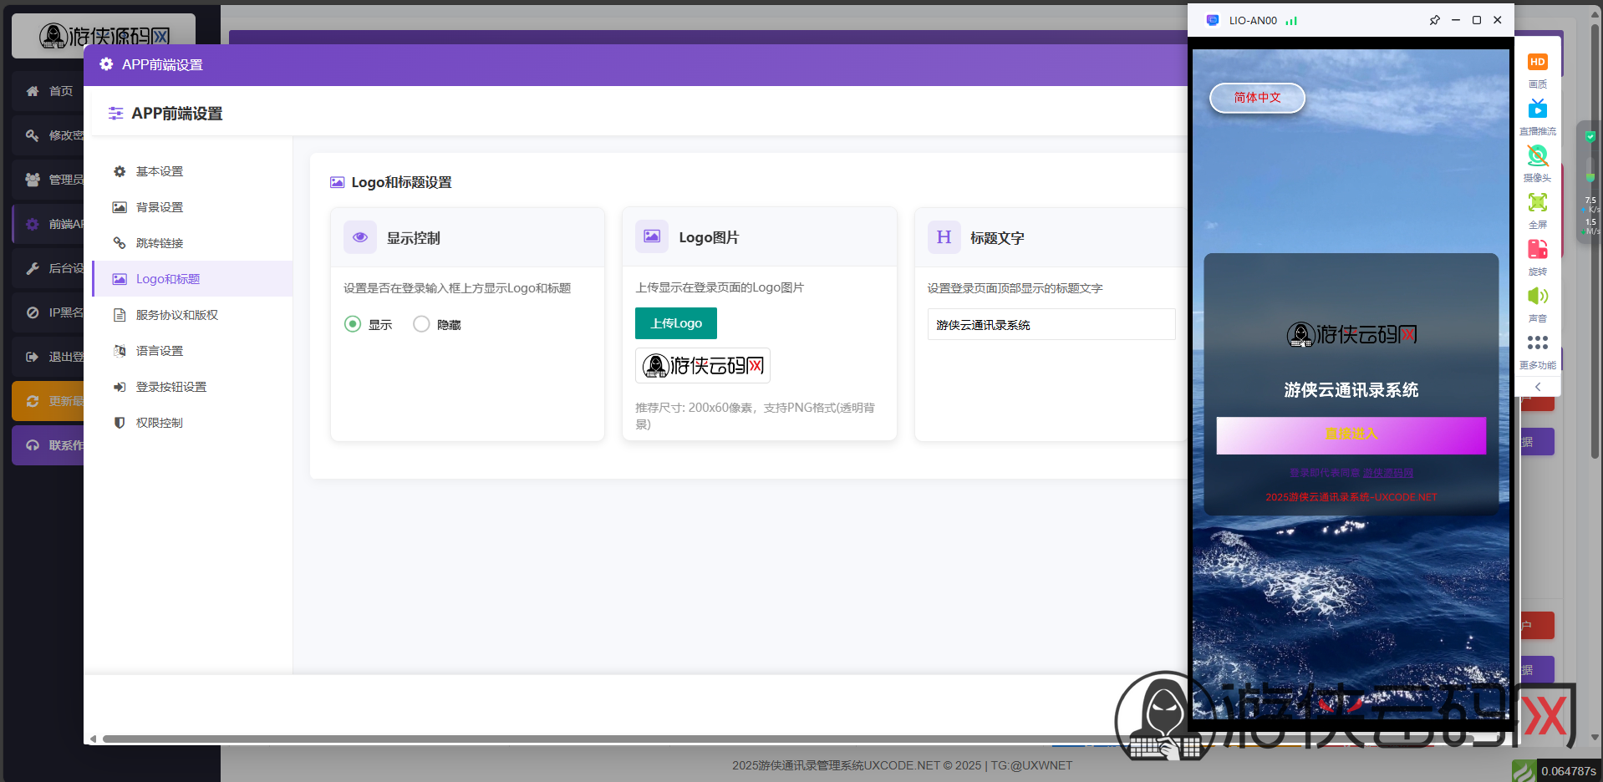This screenshot has height=782, width=1603.
Task: Click the 退出登录 sidebar item
Action: pyautogui.click(x=49, y=357)
